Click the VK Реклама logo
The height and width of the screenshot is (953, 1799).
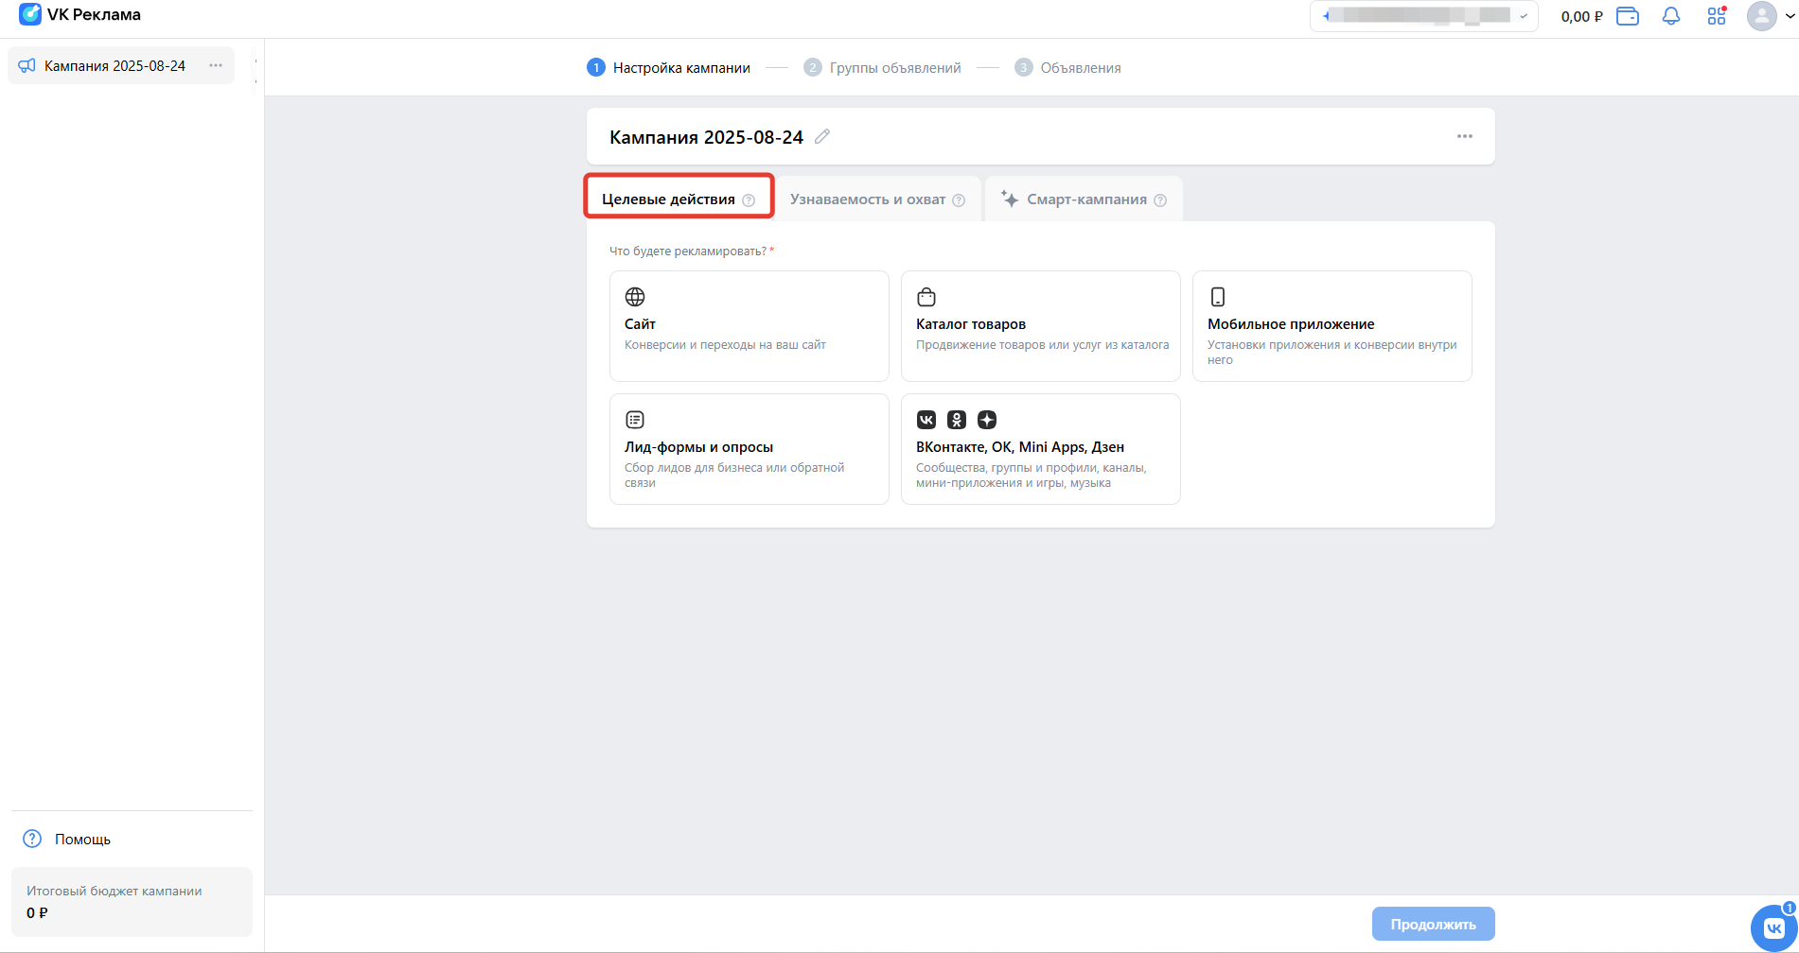[x=80, y=15]
